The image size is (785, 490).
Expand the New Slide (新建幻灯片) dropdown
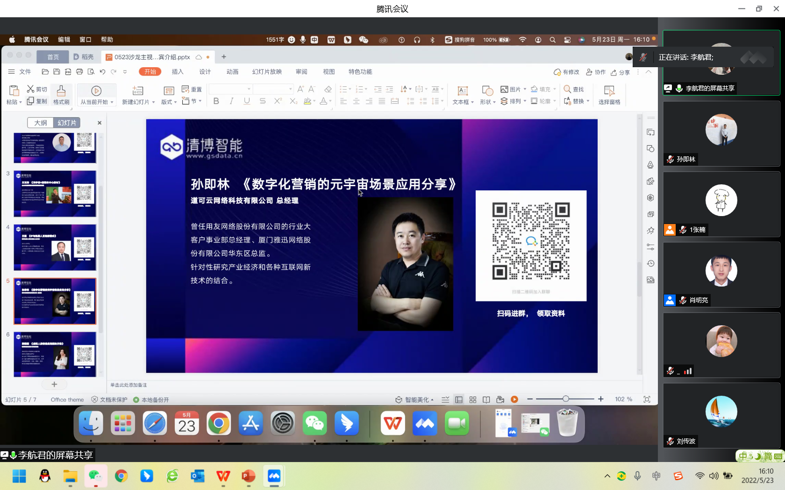click(x=153, y=102)
